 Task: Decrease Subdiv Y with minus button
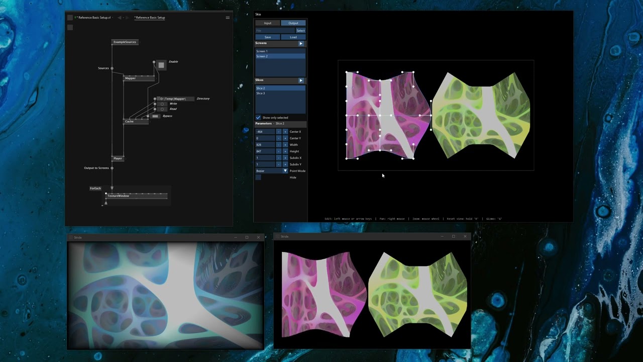click(x=279, y=164)
